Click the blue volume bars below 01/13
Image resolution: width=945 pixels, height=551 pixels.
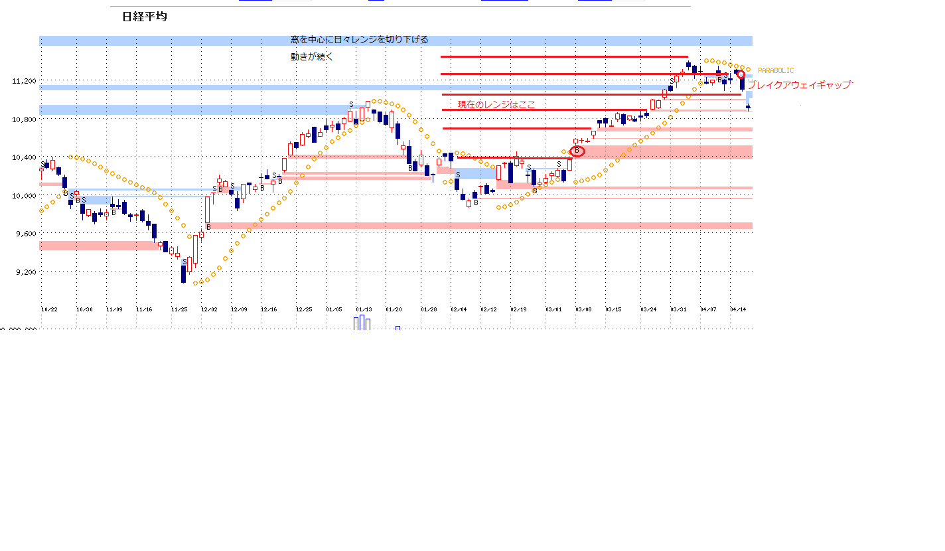pos(362,323)
